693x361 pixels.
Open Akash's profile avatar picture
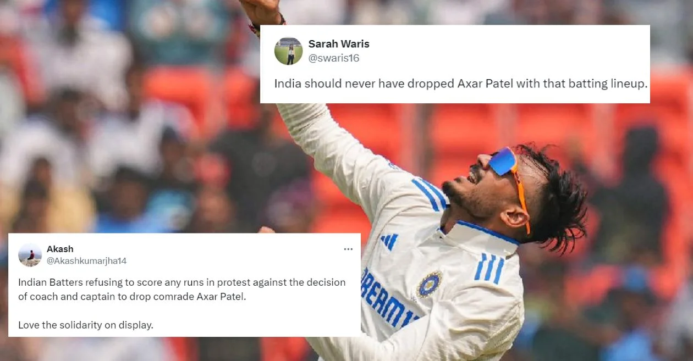click(x=30, y=255)
